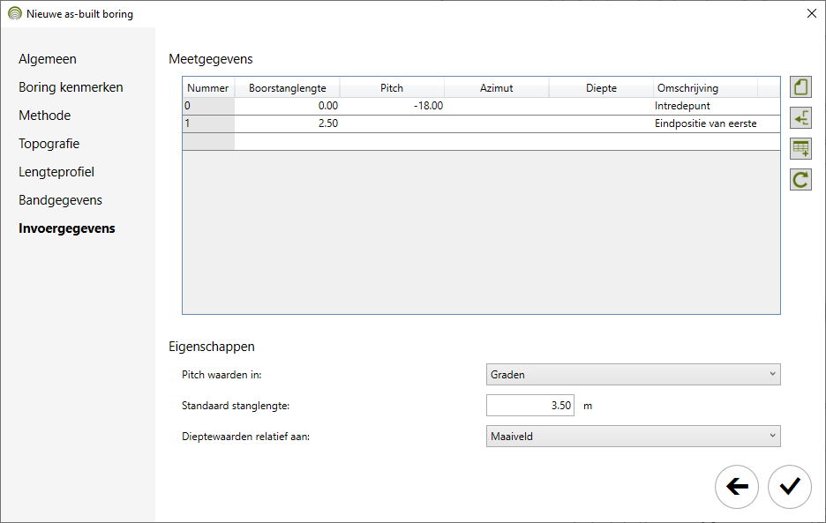
Task: Click the empty new row header cell
Action: coord(208,141)
